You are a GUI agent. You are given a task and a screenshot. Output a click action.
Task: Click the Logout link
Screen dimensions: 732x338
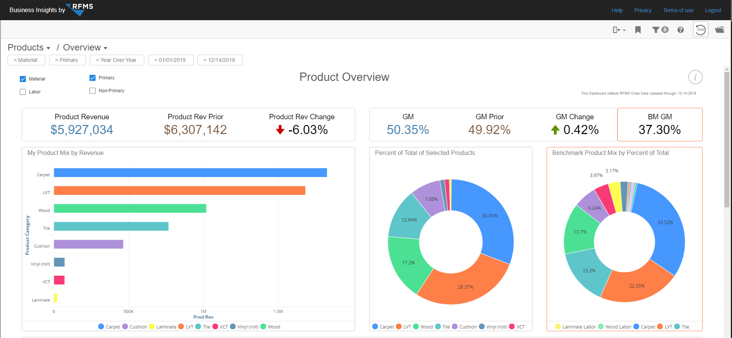(713, 10)
